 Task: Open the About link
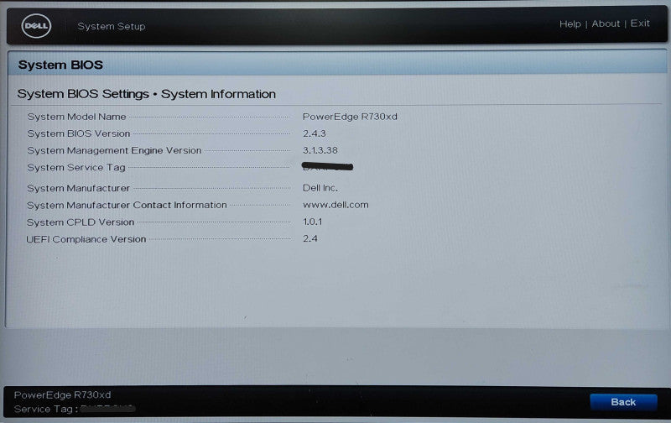click(606, 23)
